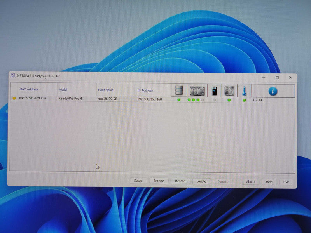Click the disks column header icon
Image resolution: width=311 pixels, height=233 pixels.
(x=197, y=91)
